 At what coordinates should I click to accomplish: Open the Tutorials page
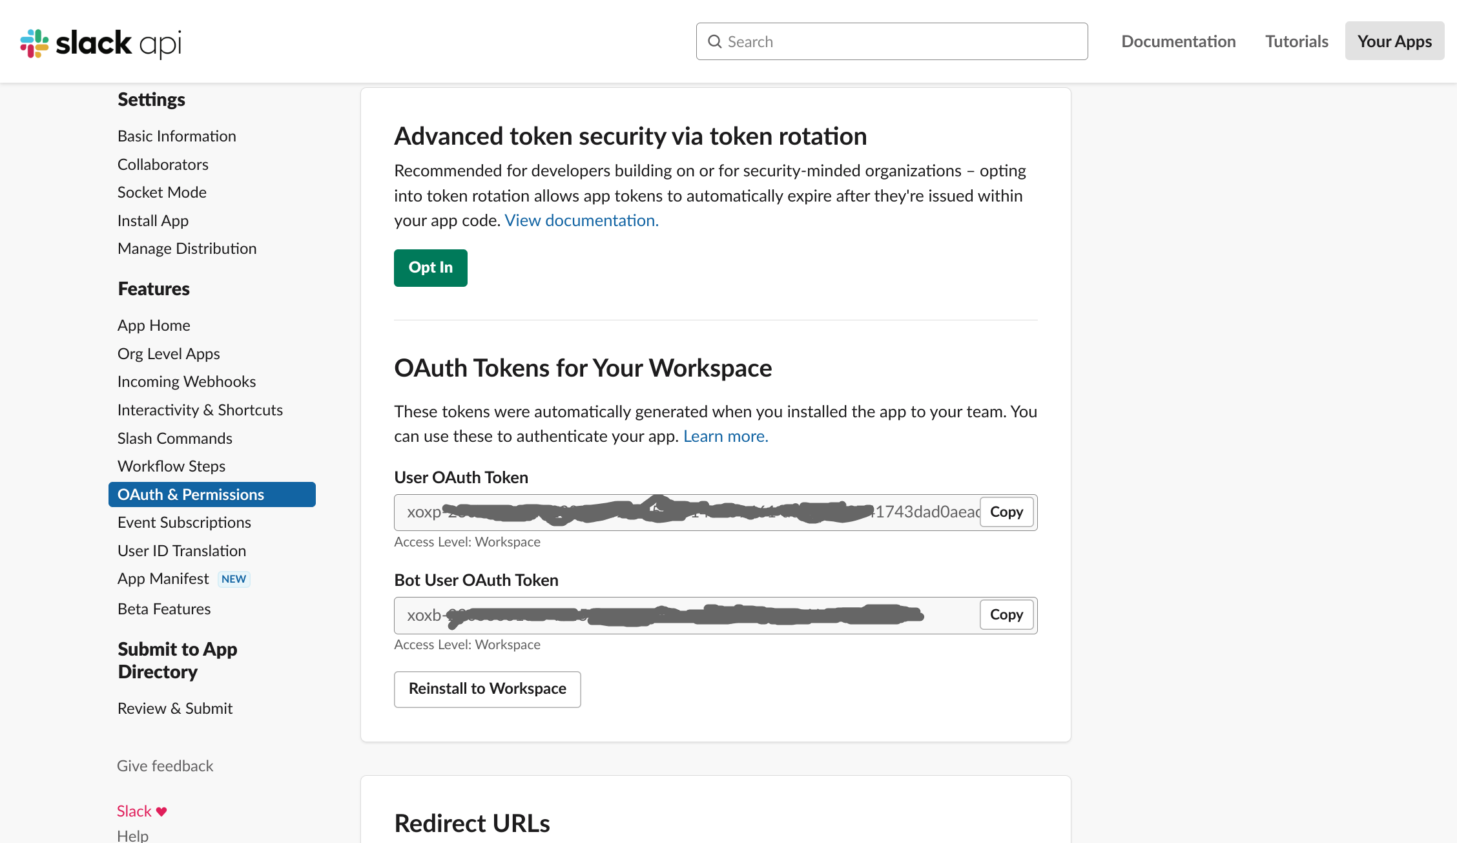pyautogui.click(x=1296, y=41)
